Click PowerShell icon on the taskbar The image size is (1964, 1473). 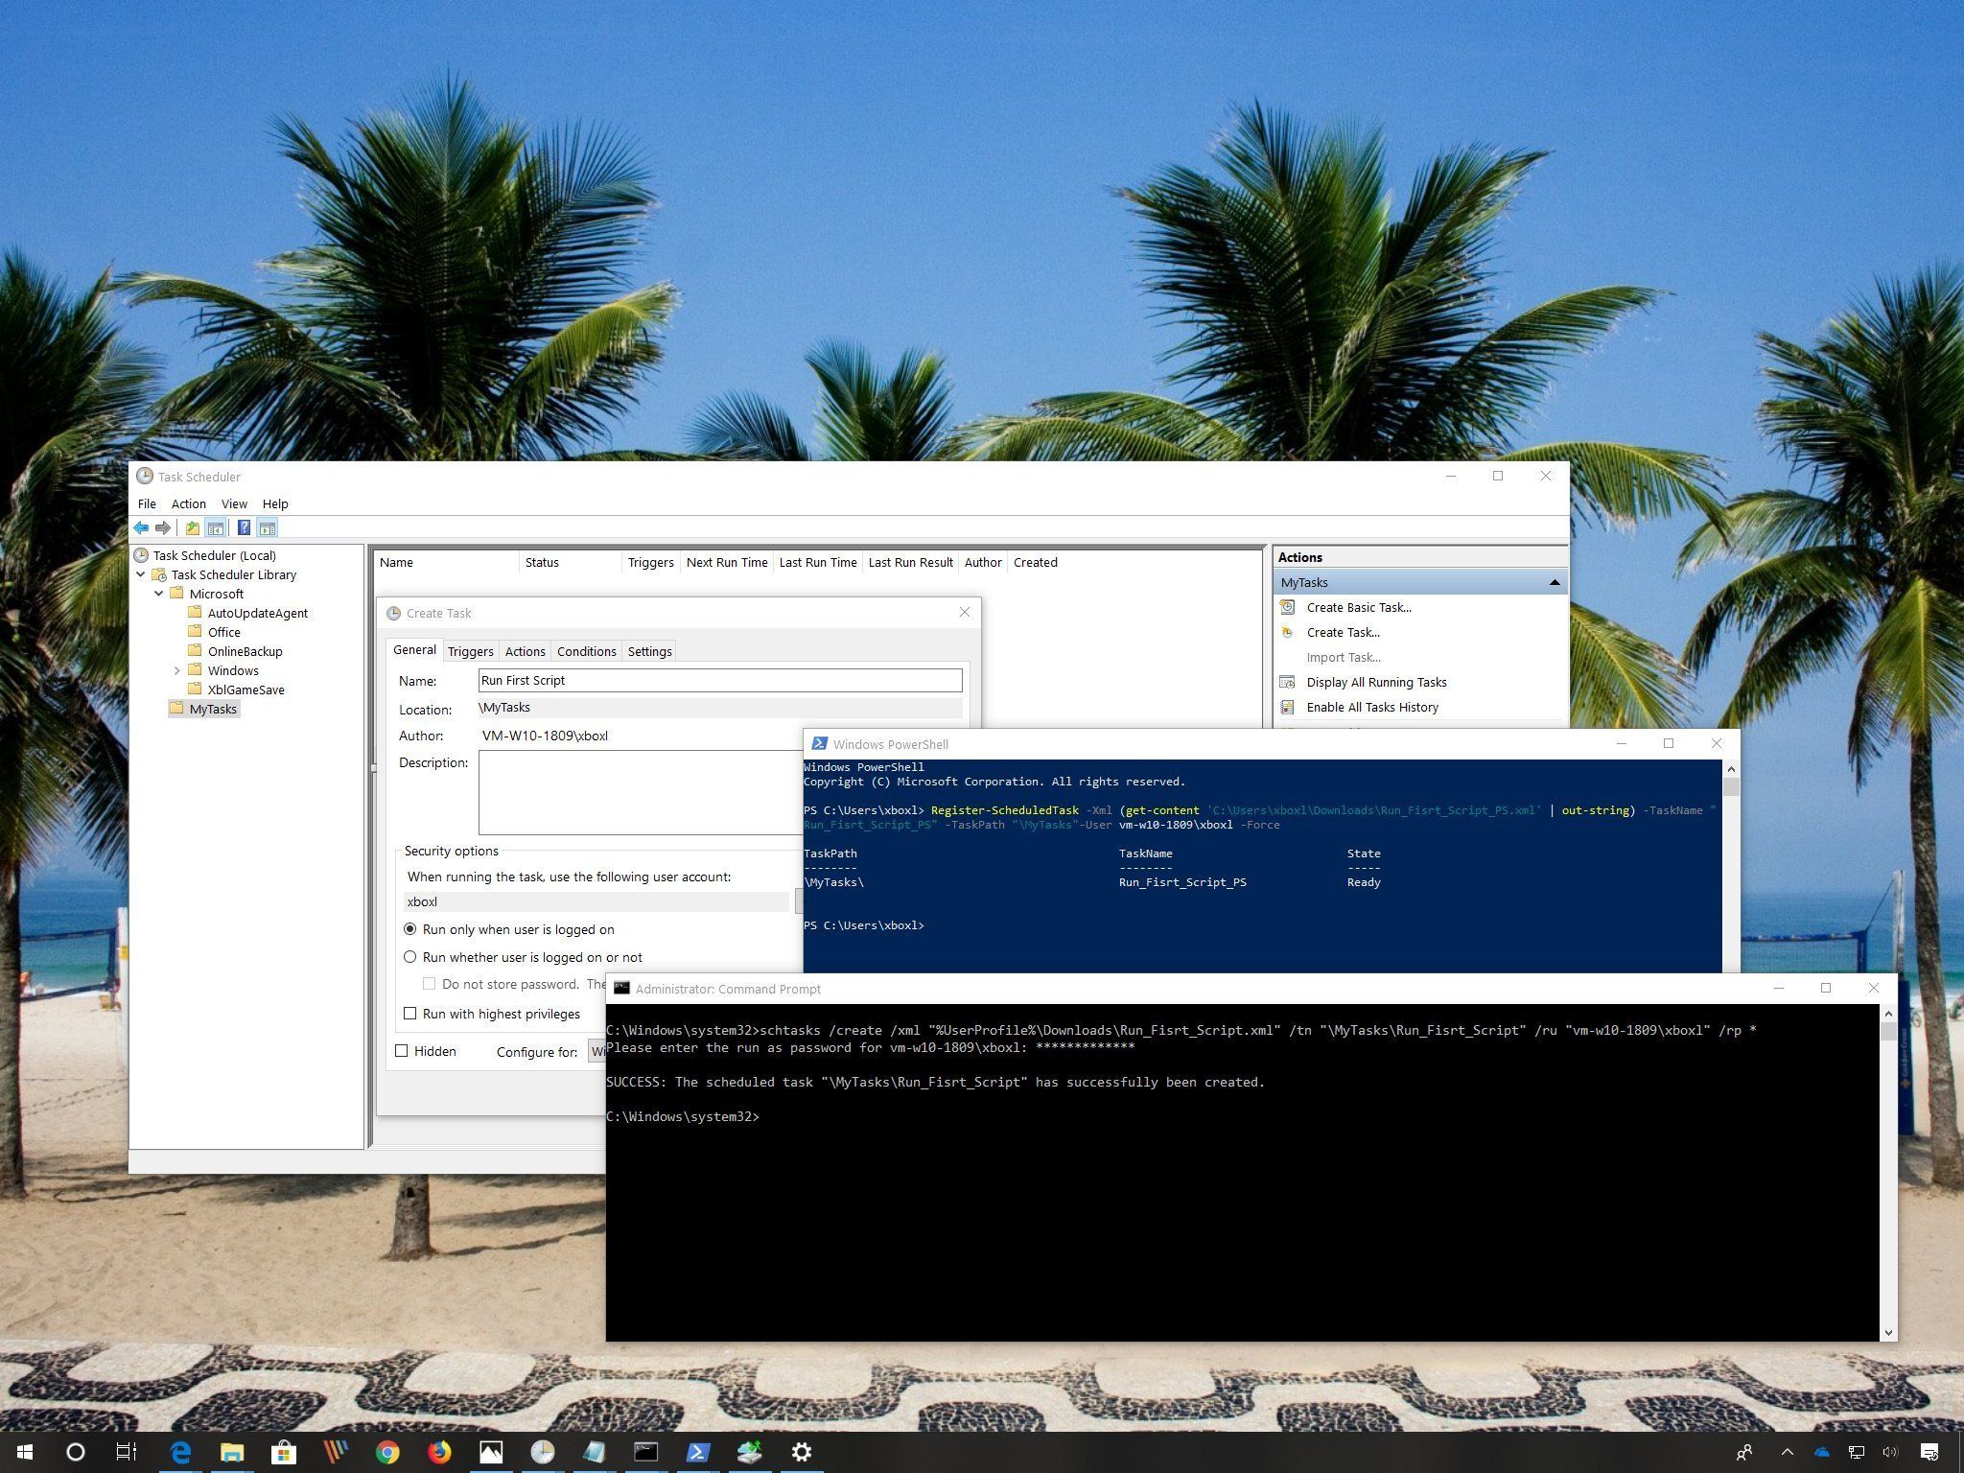[x=698, y=1452]
